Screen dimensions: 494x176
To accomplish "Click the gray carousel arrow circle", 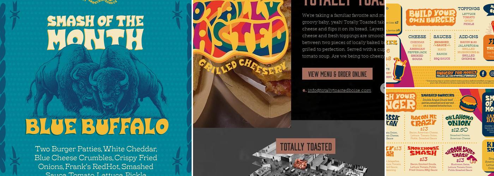I will tap(383, 88).
